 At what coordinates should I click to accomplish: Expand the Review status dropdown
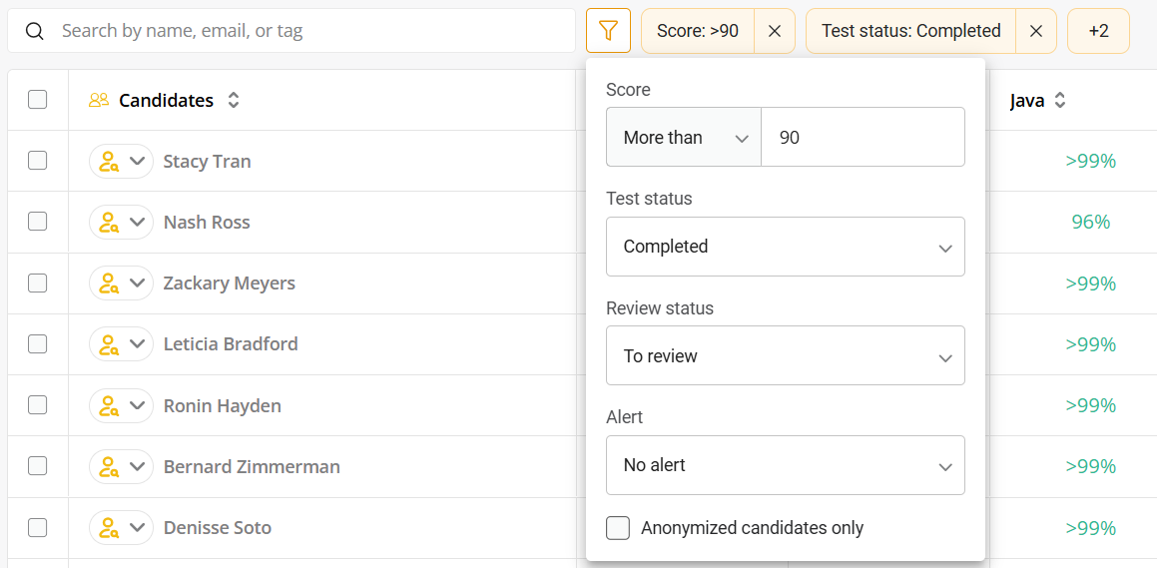coord(785,356)
